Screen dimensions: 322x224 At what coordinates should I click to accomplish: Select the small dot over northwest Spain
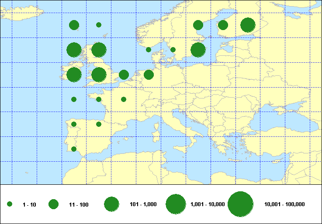(74, 124)
